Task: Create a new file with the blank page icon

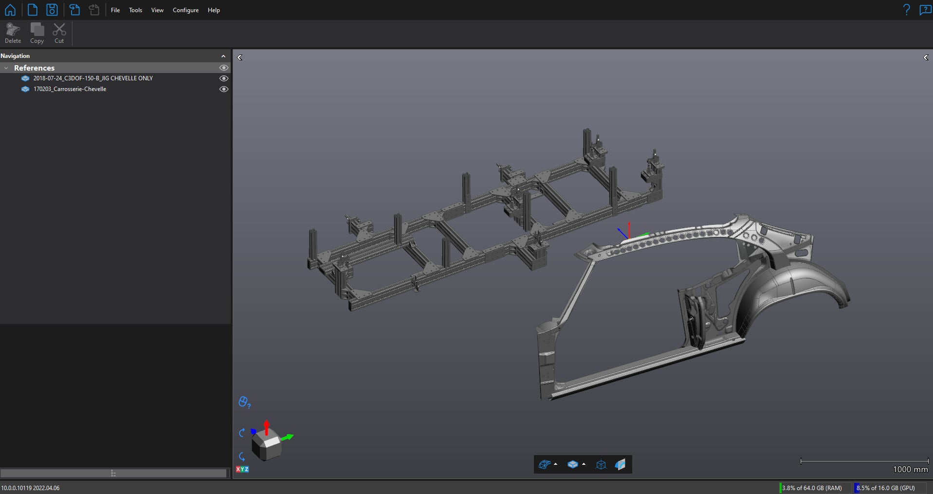Action: pyautogui.click(x=32, y=10)
